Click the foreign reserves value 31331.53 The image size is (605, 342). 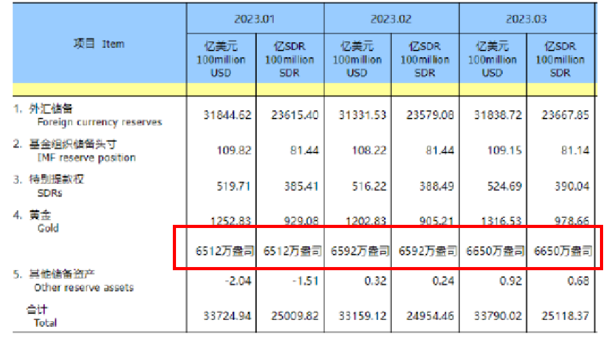pyautogui.click(x=362, y=115)
